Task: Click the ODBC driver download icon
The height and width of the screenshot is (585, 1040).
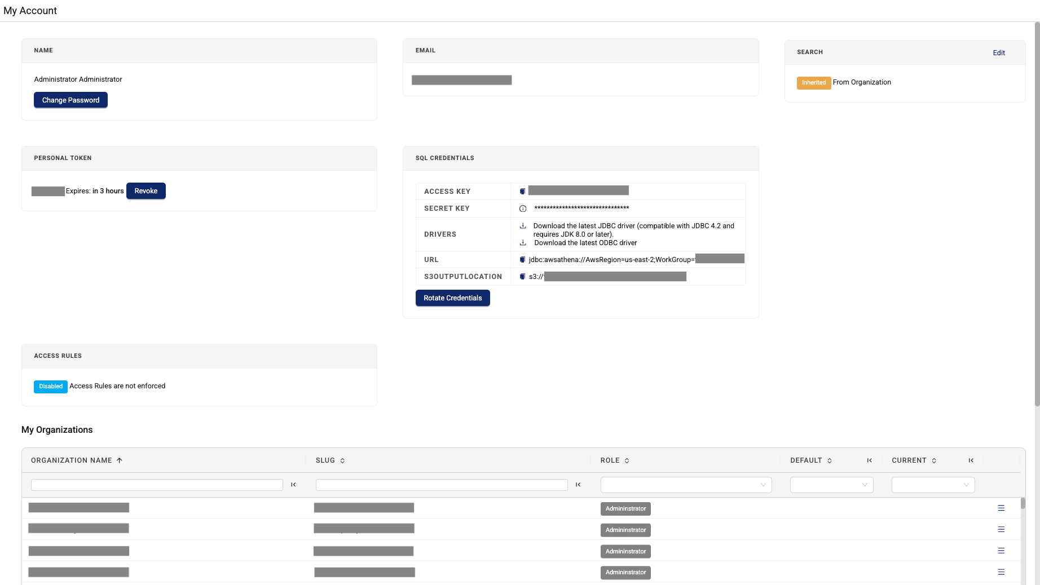Action: click(x=523, y=242)
